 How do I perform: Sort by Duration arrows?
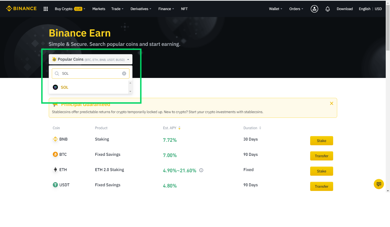click(260, 128)
